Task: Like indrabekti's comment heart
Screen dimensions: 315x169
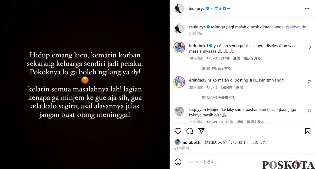Action: click(x=309, y=47)
